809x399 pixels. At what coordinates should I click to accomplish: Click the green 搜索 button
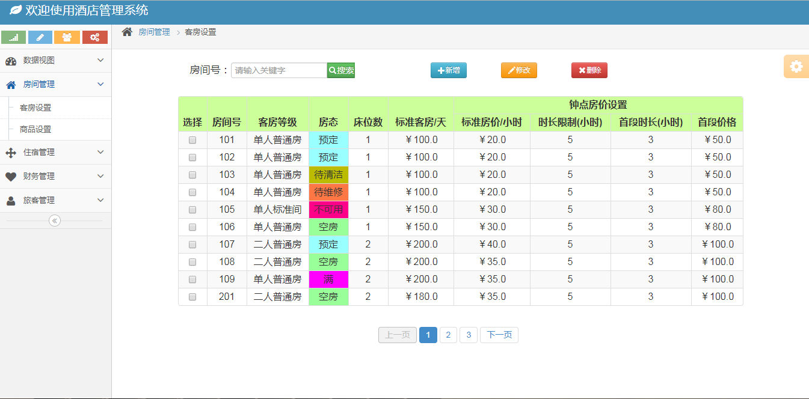(x=341, y=70)
